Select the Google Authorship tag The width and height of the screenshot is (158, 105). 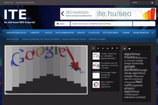point(134,64)
